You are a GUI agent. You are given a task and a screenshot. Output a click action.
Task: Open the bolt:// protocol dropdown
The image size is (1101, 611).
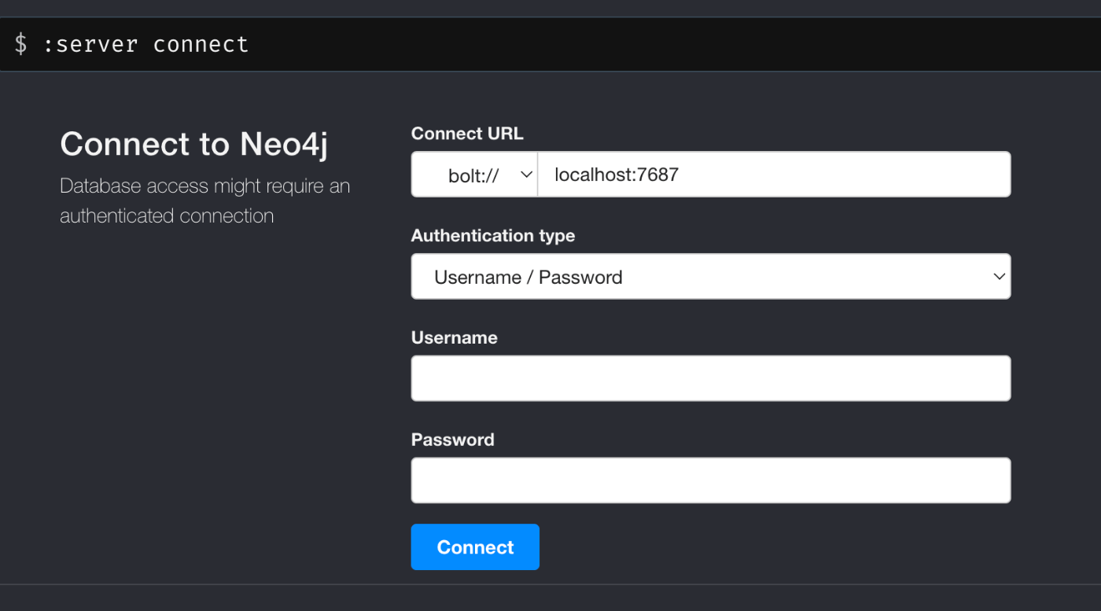pos(474,175)
